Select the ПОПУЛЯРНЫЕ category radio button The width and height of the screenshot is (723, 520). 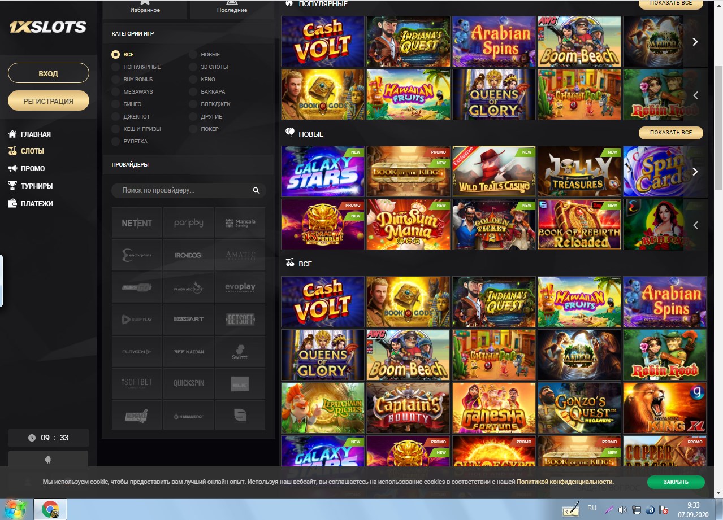coord(115,67)
